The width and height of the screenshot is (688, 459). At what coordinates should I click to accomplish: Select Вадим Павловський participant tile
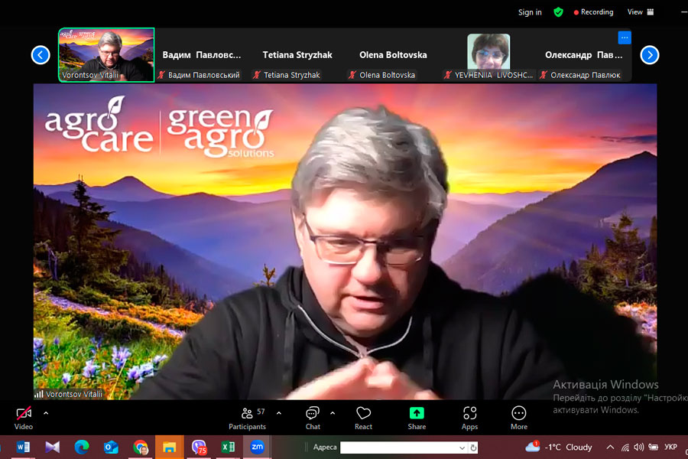tap(203, 55)
